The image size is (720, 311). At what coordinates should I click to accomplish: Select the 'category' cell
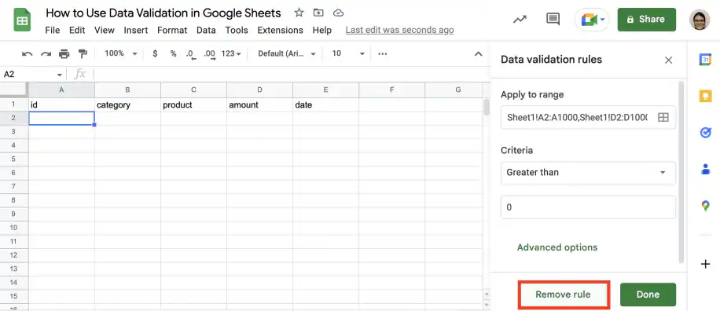pyautogui.click(x=127, y=104)
